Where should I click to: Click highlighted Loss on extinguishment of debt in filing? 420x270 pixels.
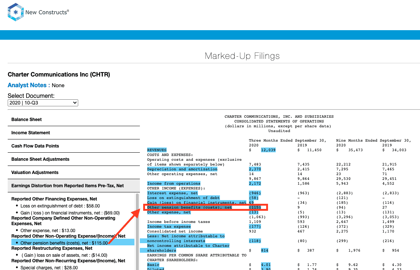184,198
